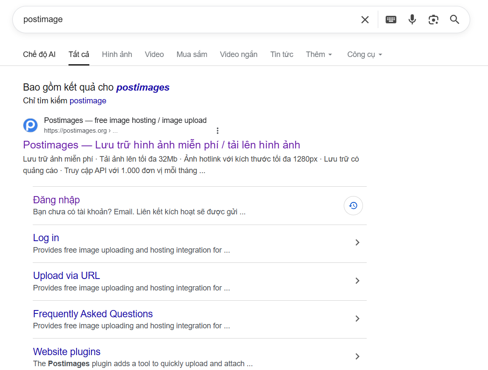Select the Tất cả tab
The height and width of the screenshot is (370, 488).
point(79,54)
